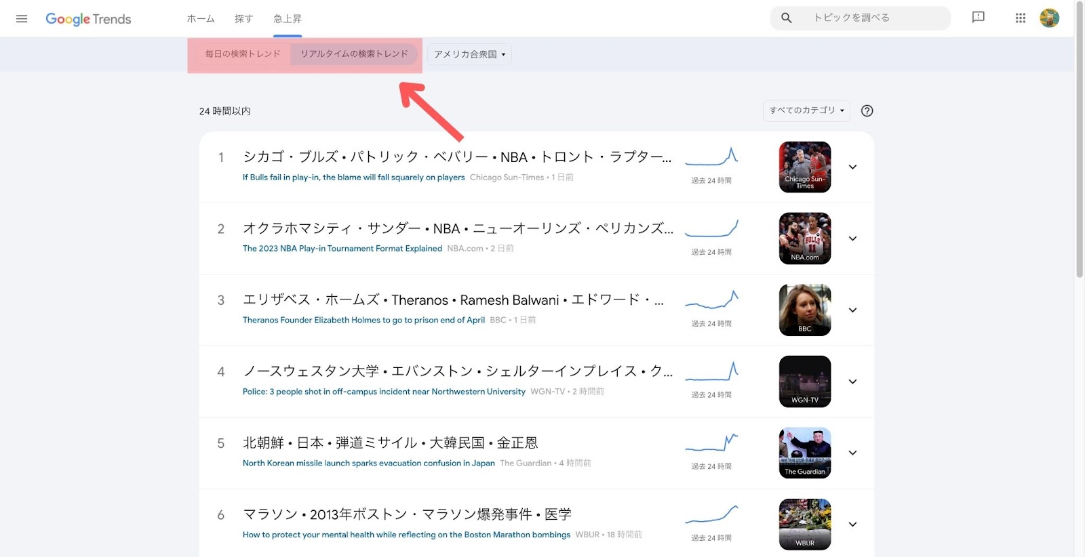Expand trend 2 オクラホマシティ・サンダー row

[x=853, y=239]
